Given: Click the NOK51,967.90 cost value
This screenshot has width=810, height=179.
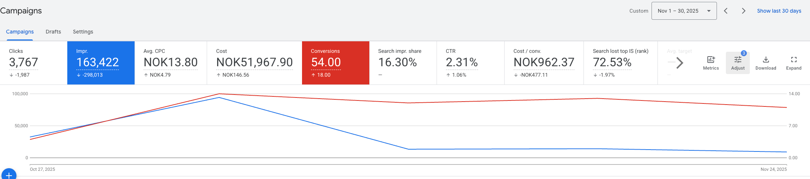Looking at the screenshot, I should 254,62.
